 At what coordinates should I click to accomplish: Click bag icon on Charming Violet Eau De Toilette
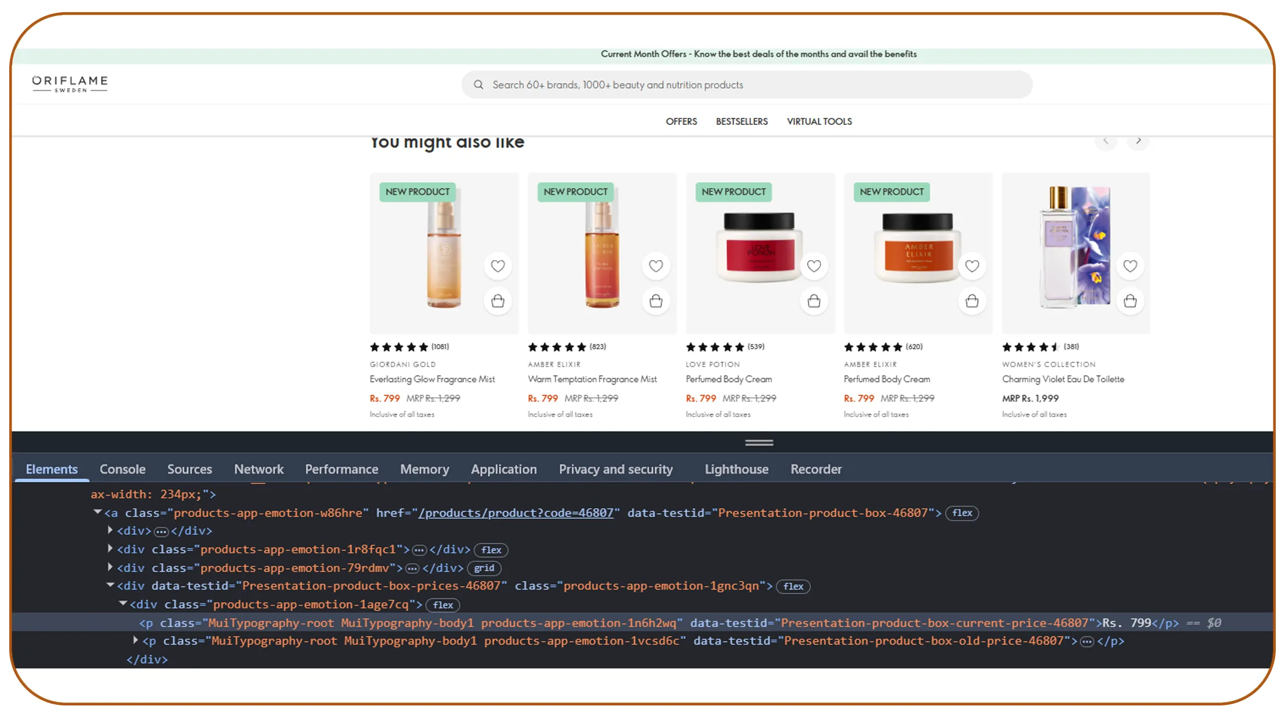(x=1131, y=301)
